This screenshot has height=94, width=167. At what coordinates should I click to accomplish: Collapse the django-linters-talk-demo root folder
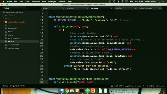pos(1,12)
